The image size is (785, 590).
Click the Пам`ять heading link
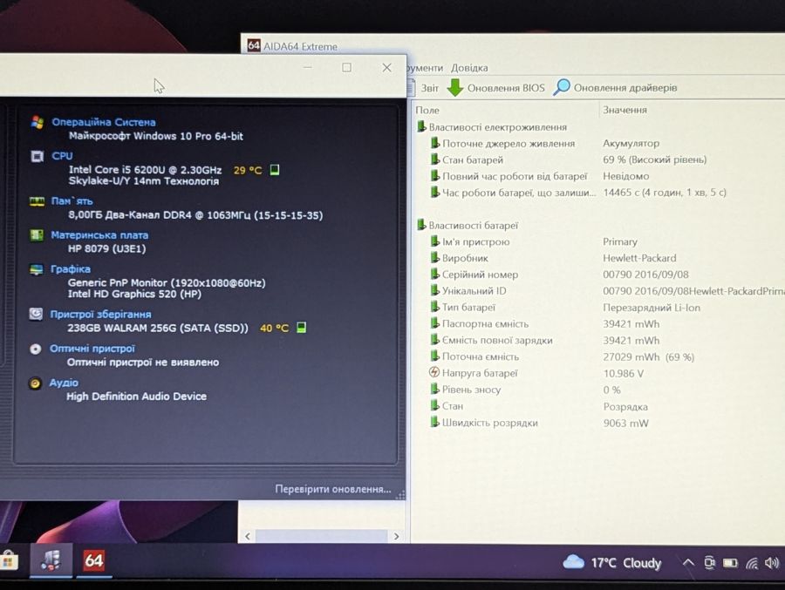pos(72,201)
